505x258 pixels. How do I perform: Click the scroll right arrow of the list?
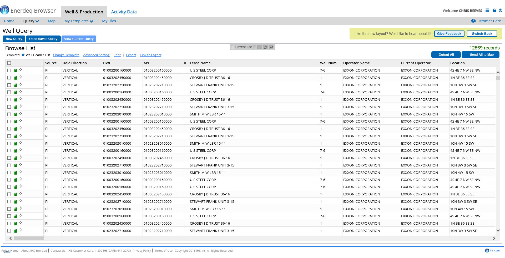(x=494, y=238)
